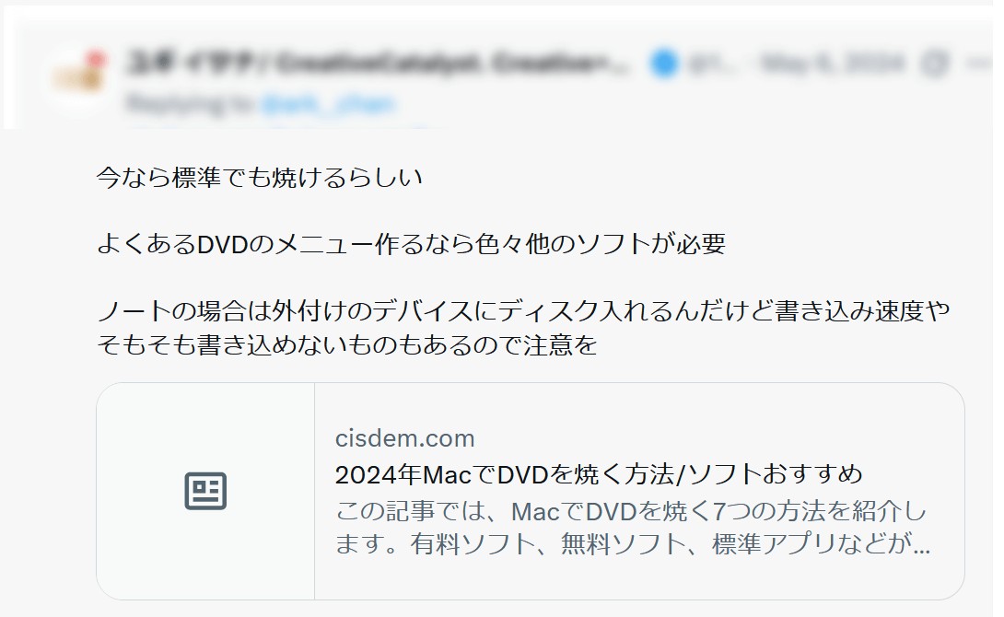Click the circular Grok icon near the date

[934, 64]
